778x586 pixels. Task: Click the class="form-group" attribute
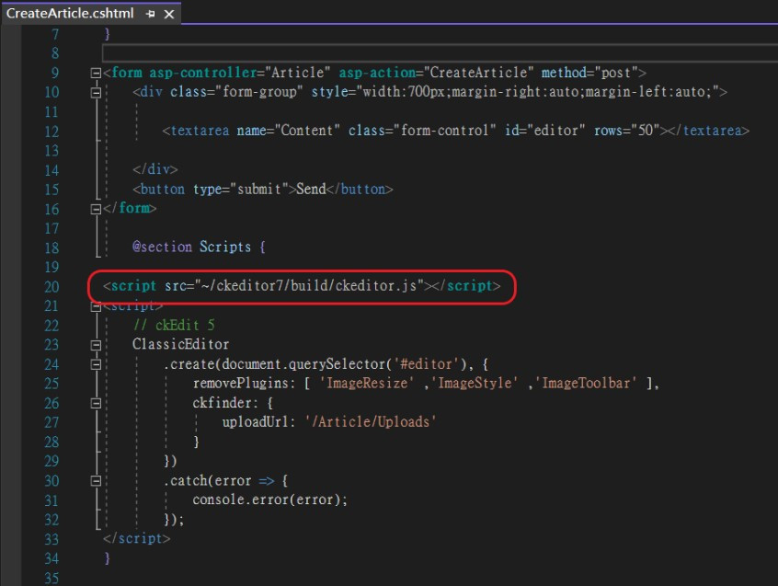[236, 92]
